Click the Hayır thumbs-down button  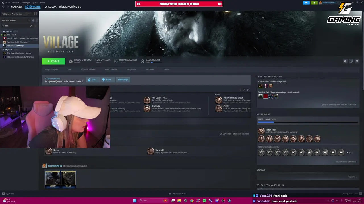tap(108, 80)
